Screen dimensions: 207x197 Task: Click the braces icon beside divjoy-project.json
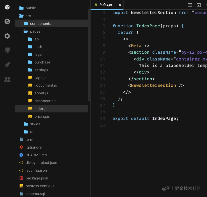[x=21, y=163]
